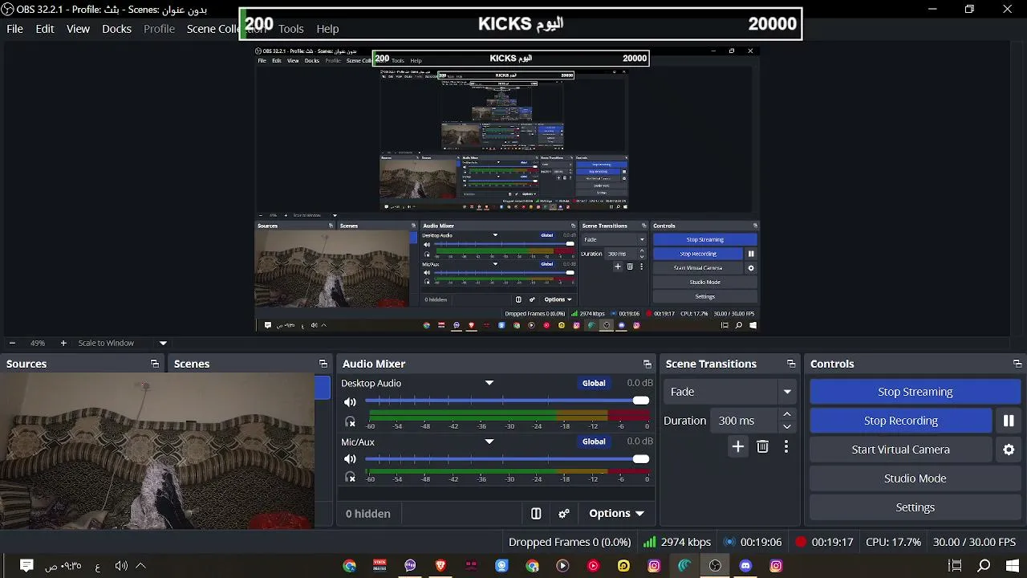Open advanced audio properties gears icon
This screenshot has height=578, width=1027.
[564, 514]
